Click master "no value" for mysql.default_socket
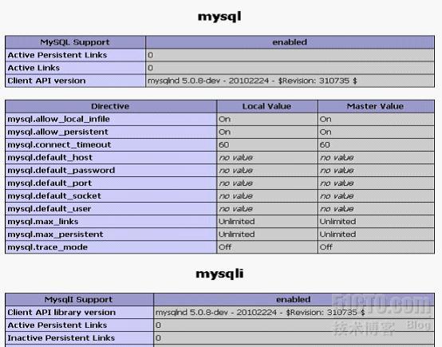Viewport: 442px width, 347px height. [337, 196]
